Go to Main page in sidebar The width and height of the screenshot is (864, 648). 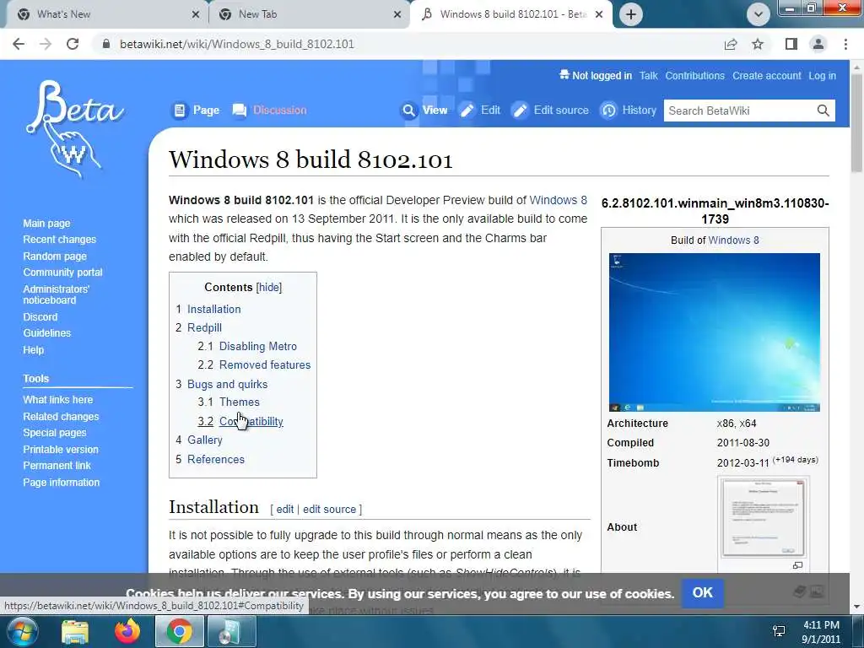pos(47,223)
